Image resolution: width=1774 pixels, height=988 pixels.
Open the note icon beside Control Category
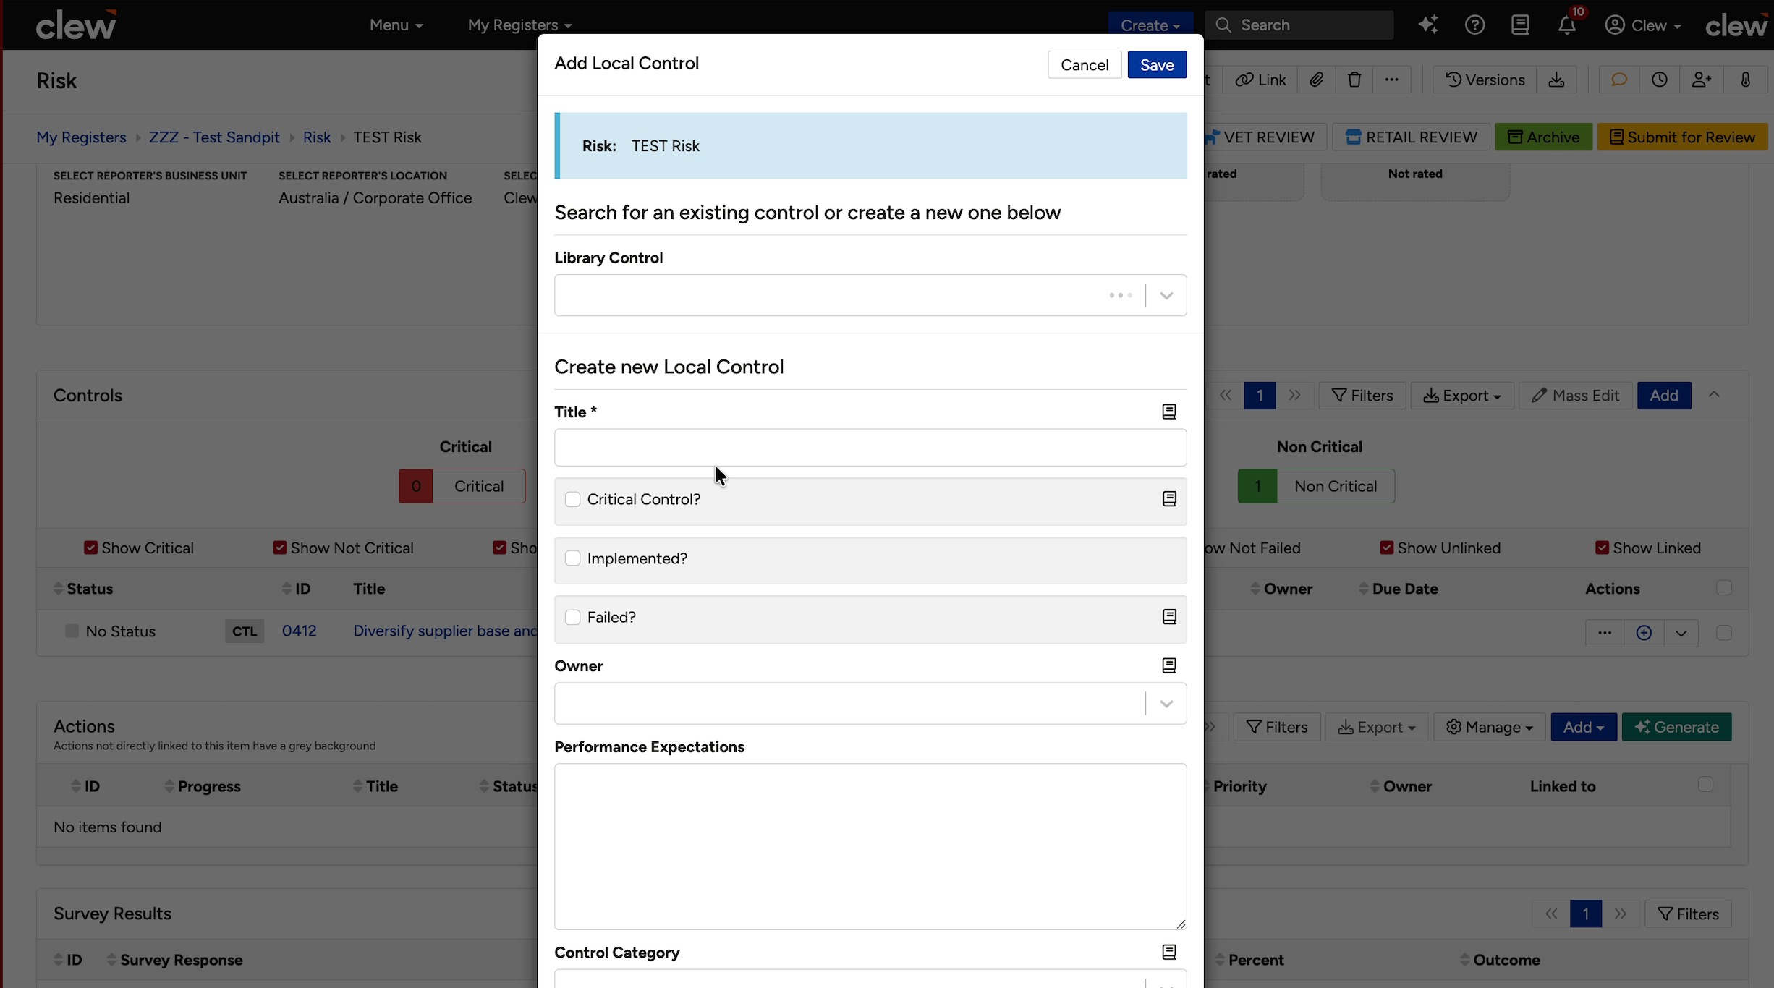point(1168,952)
